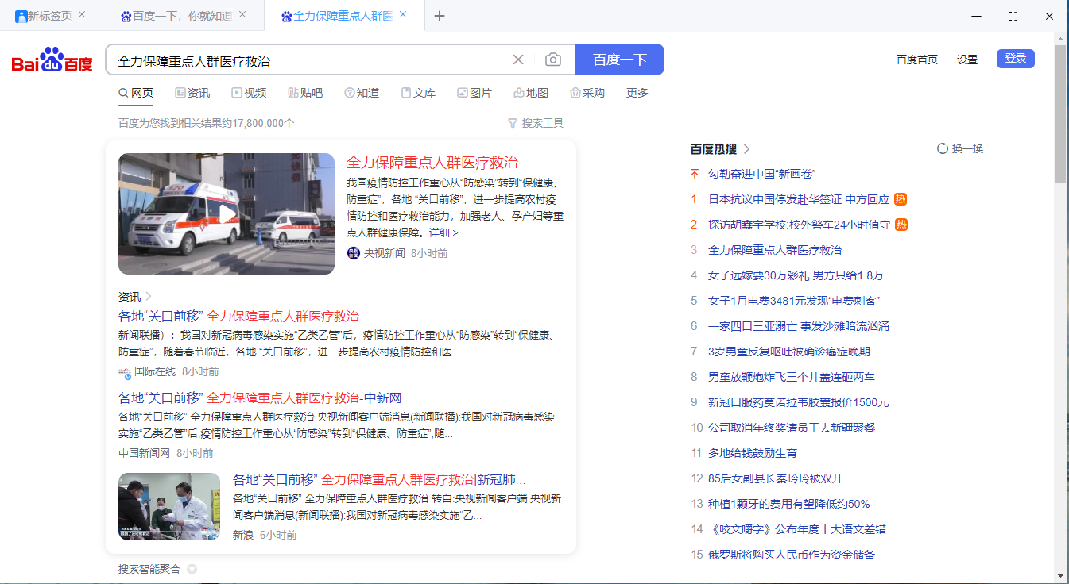Switch to the 采购 search tab
Screen dimensions: 1069x584
tap(587, 93)
